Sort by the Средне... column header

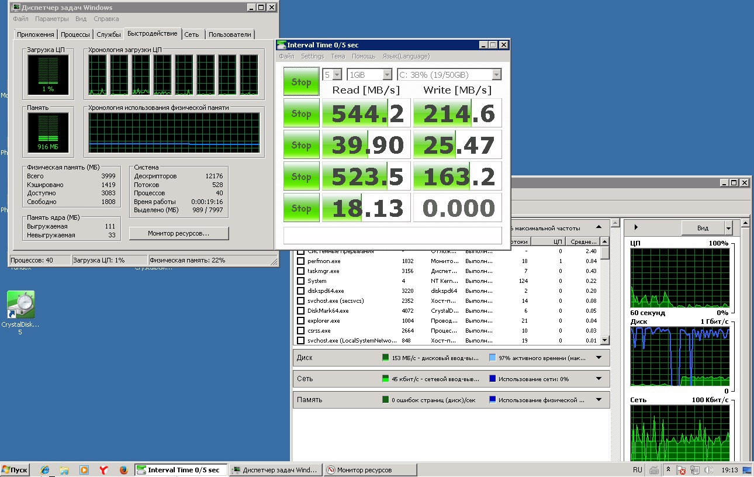[583, 241]
